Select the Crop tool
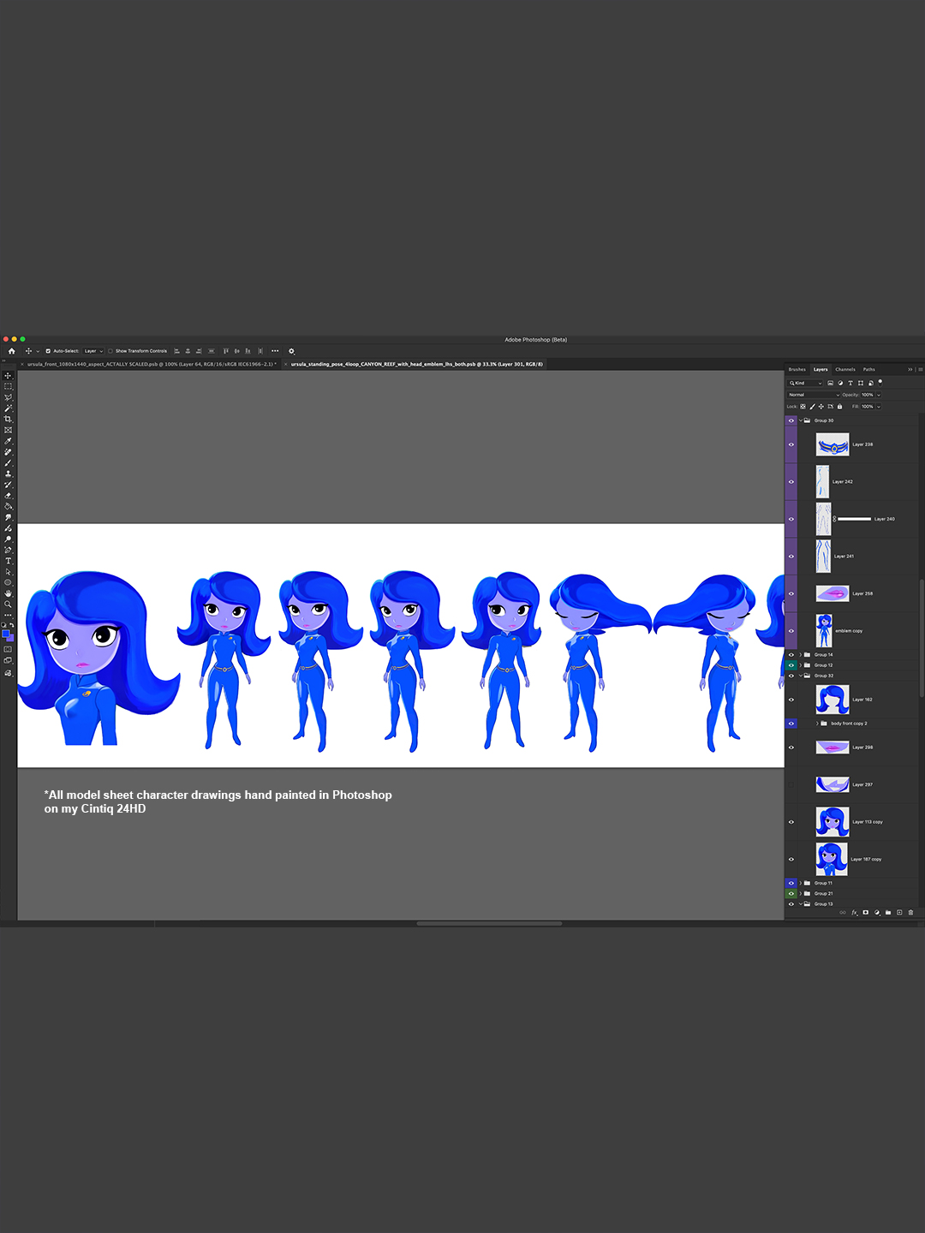Image resolution: width=925 pixels, height=1233 pixels. pyautogui.click(x=8, y=419)
